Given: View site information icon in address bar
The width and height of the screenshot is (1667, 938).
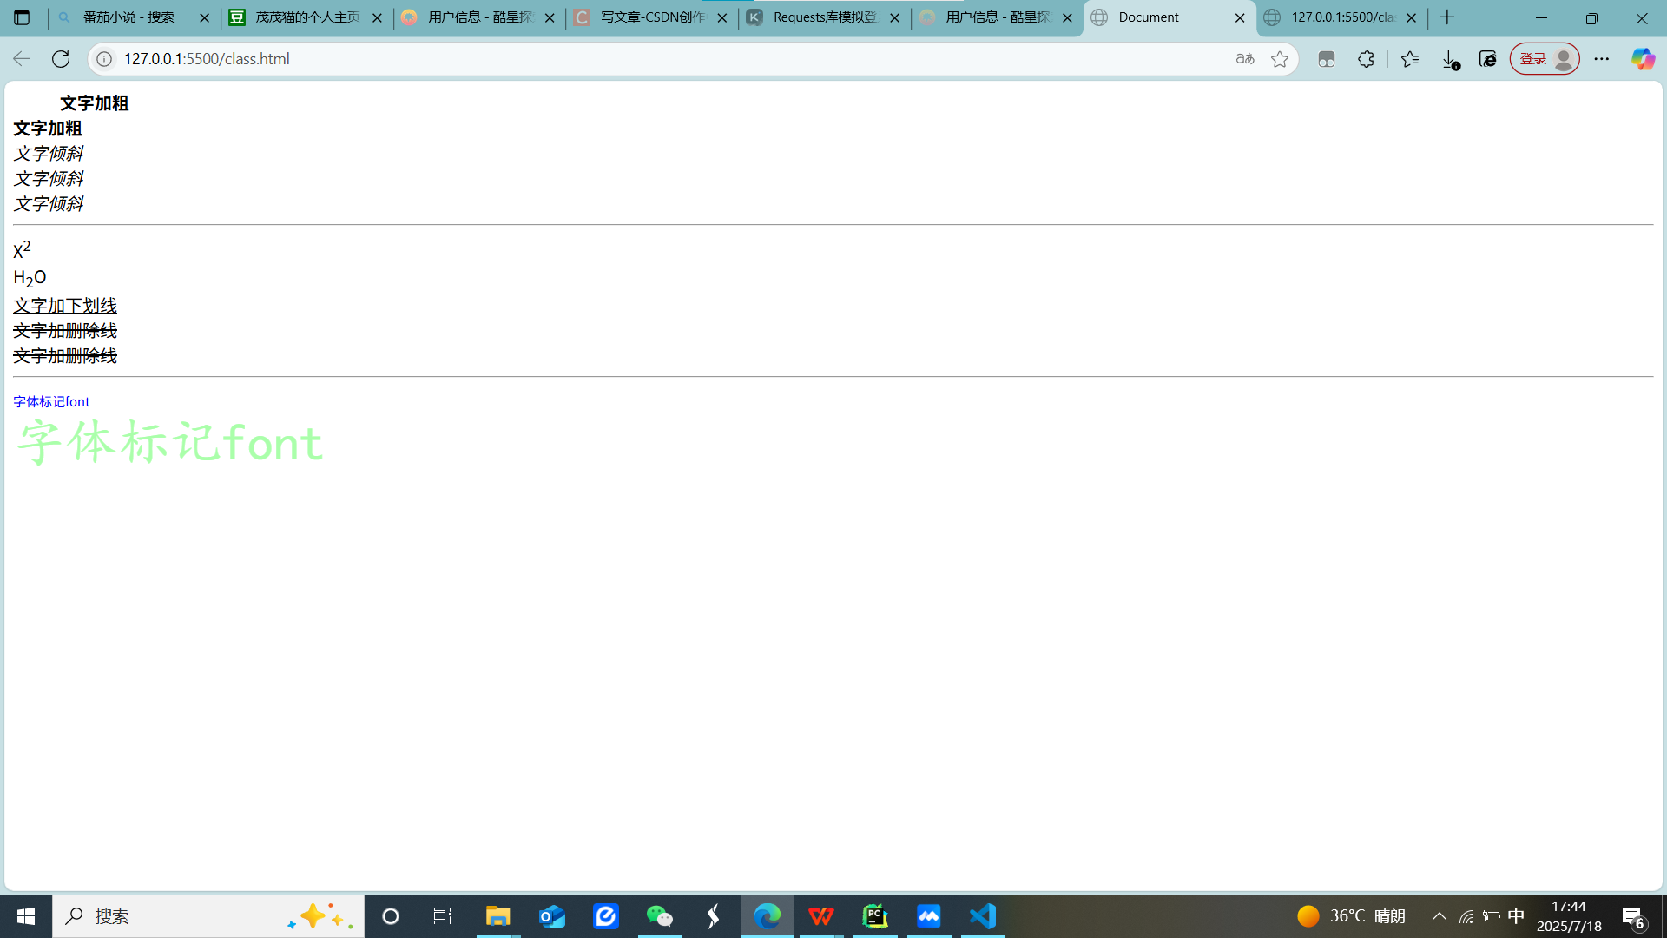Looking at the screenshot, I should pyautogui.click(x=104, y=59).
